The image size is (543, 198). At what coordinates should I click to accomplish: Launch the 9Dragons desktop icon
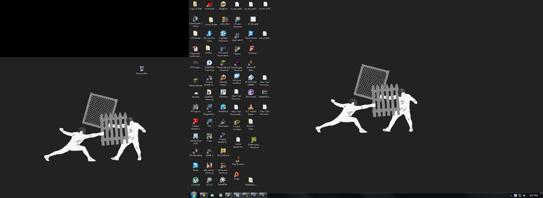195,108
